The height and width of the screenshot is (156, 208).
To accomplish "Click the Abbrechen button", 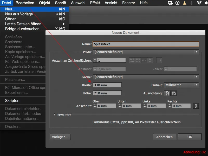I will [x=164, y=137].
